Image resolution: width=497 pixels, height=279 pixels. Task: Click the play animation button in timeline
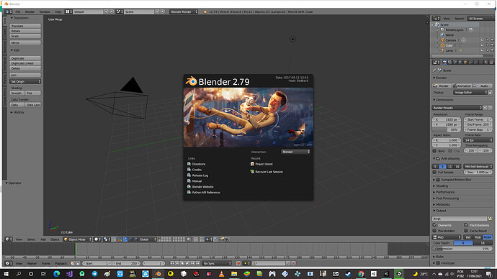pos(188,263)
